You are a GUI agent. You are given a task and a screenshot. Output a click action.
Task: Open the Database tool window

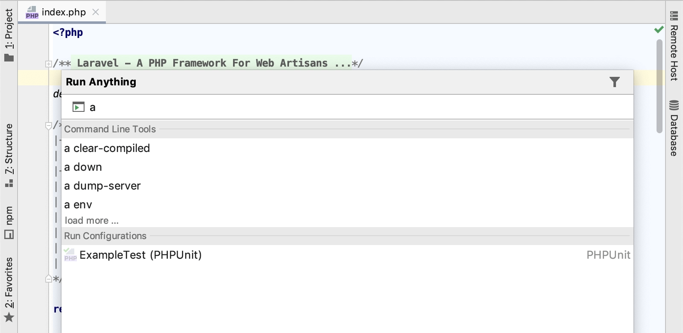tap(674, 128)
